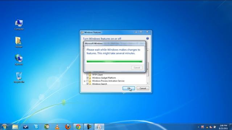Expand the Windows Process Activation Service node
This screenshot has width=232, height=130.
pyautogui.click(x=84, y=81)
